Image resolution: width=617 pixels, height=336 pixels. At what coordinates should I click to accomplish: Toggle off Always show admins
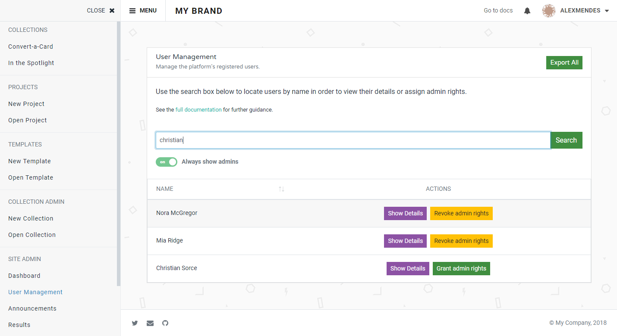tap(166, 162)
